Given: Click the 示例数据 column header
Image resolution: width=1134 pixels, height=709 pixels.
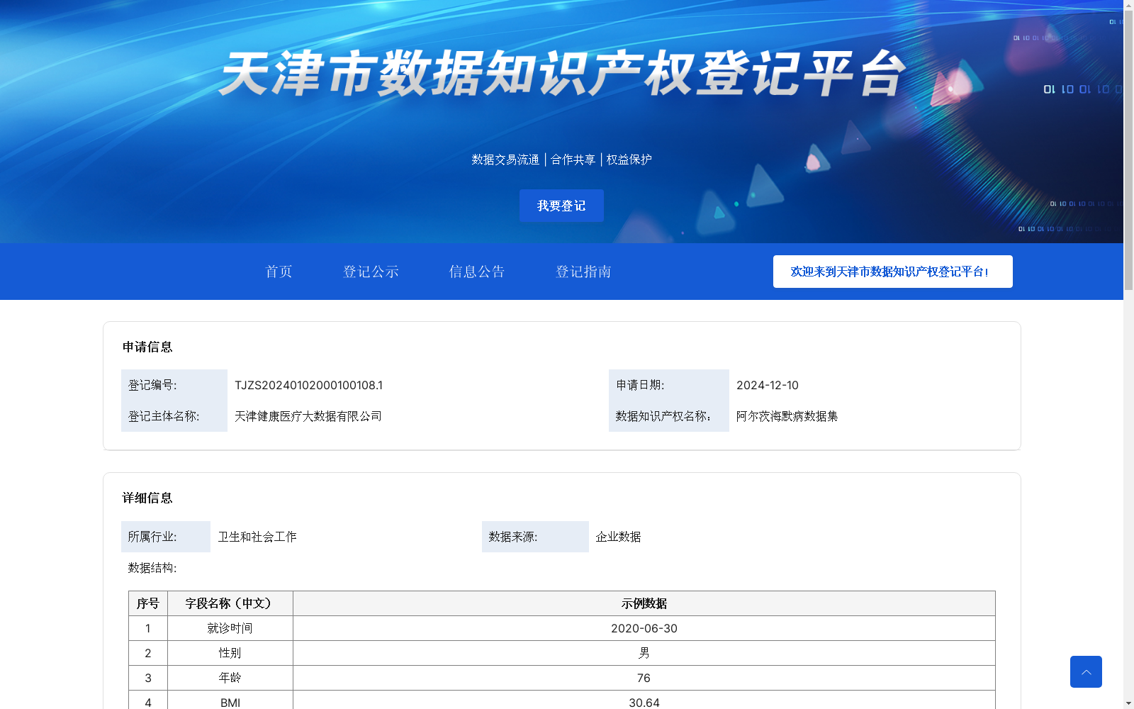Looking at the screenshot, I should pos(644,603).
